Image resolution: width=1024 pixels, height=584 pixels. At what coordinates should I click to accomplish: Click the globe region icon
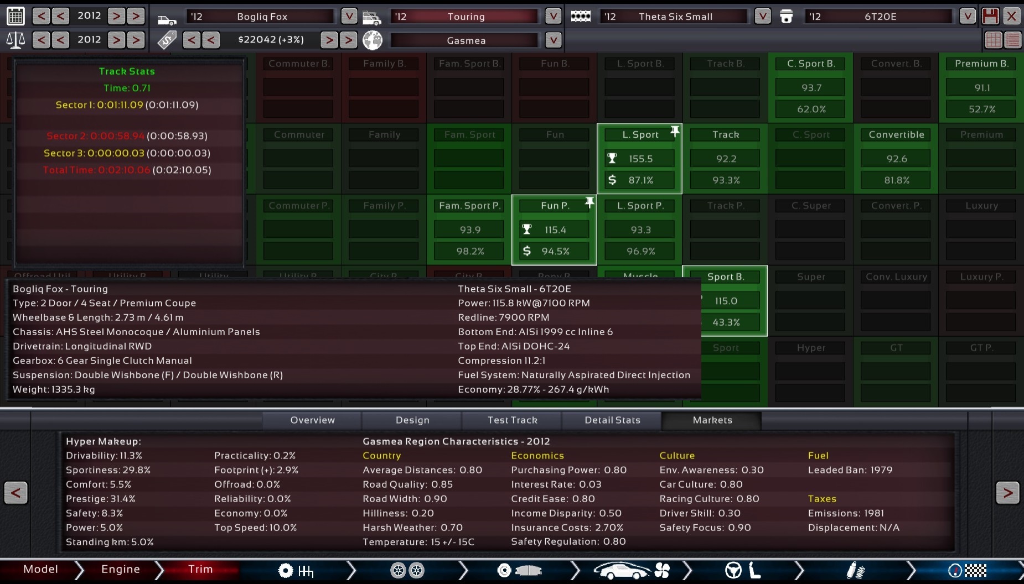(x=373, y=40)
